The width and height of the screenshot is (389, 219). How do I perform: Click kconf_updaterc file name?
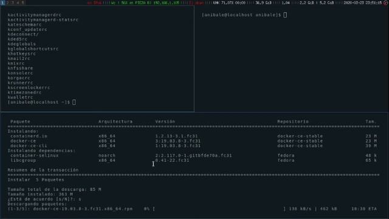(x=27, y=29)
